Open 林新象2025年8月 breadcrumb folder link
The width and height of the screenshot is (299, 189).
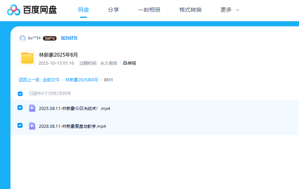click(x=82, y=80)
